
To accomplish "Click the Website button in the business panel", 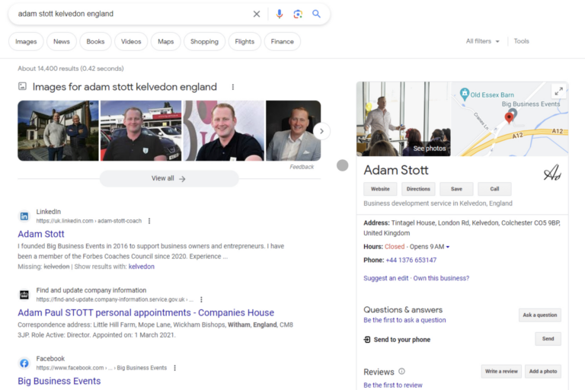I will coord(380,189).
